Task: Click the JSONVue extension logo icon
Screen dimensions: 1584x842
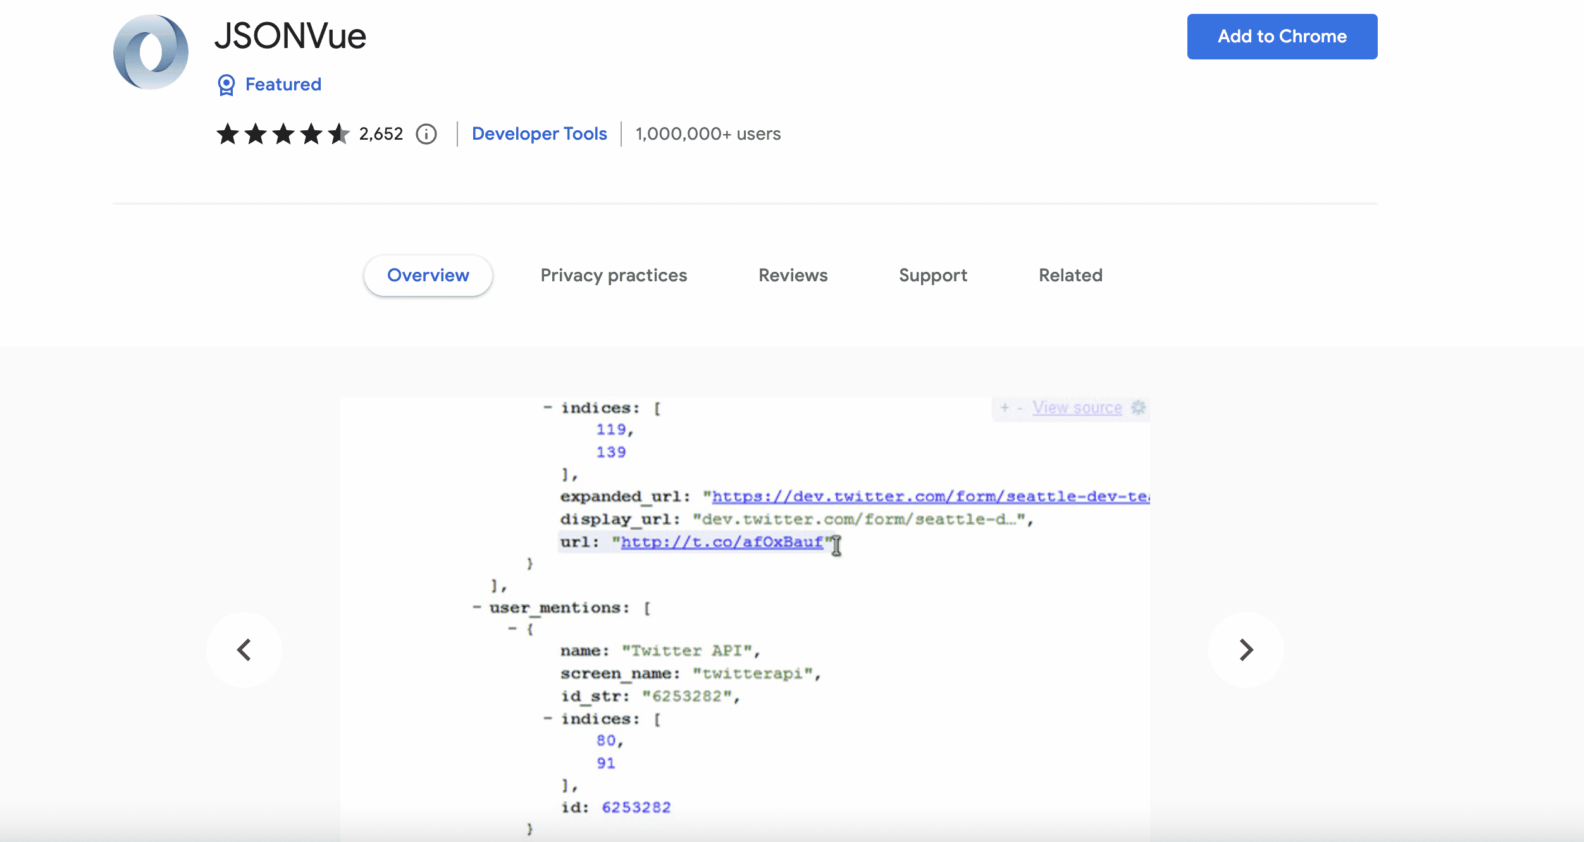Action: (151, 52)
